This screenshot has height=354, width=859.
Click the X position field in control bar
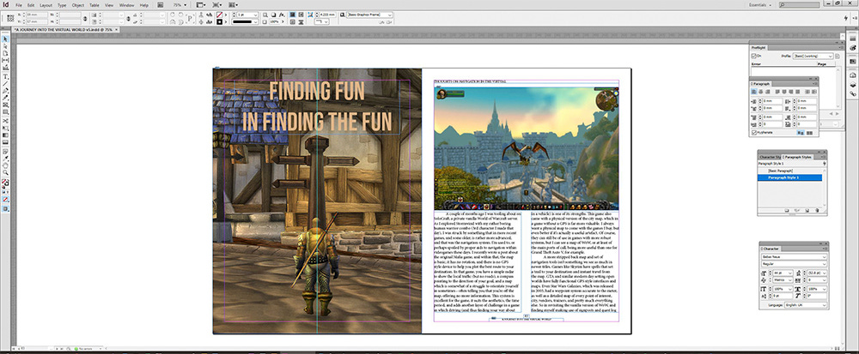click(x=37, y=15)
